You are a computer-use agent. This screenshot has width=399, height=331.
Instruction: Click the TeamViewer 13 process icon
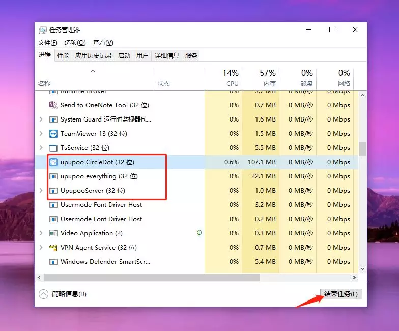pyautogui.click(x=53, y=133)
